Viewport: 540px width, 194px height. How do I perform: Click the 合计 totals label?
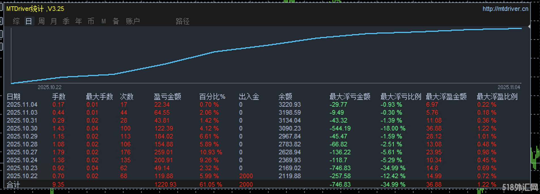(13, 185)
